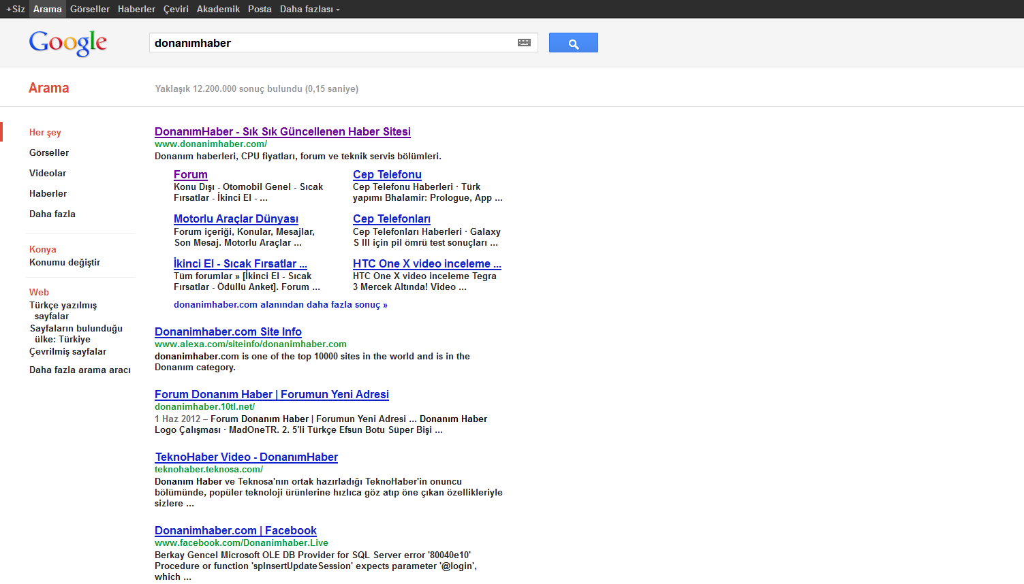Open Donanimhaber.com | Facebook result
Image resolution: width=1024 pixels, height=584 pixels.
point(236,530)
